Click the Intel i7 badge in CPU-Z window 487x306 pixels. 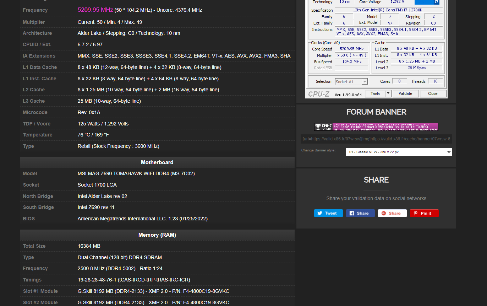point(427,2)
